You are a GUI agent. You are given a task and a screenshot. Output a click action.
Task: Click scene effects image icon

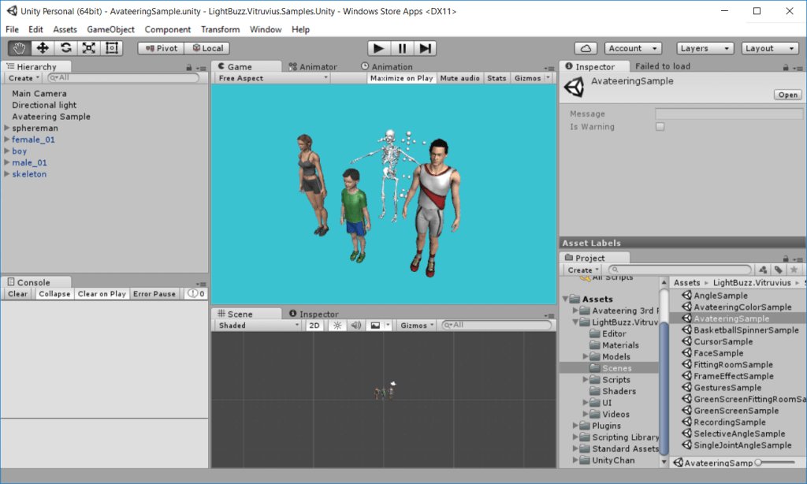tap(375, 326)
